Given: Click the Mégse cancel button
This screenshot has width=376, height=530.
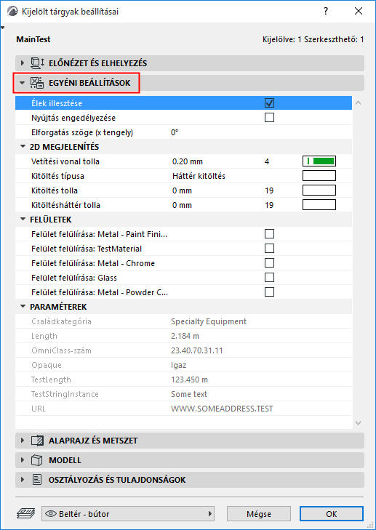Looking at the screenshot, I should point(259,514).
